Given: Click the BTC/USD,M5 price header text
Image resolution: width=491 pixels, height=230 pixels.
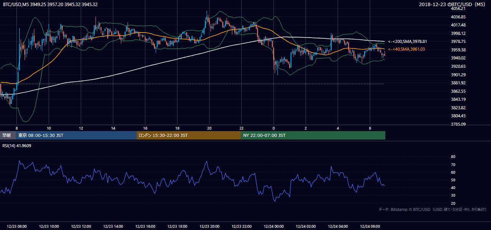Looking at the screenshot, I should point(50,5).
